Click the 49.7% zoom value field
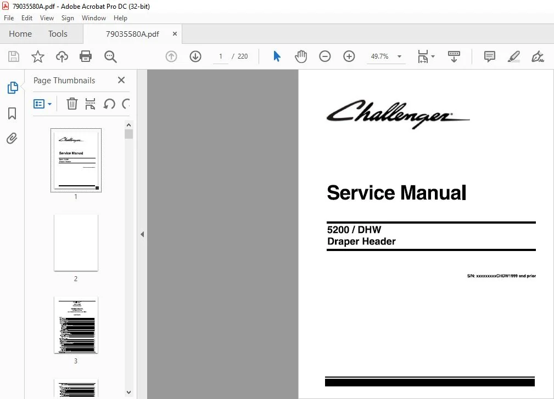554x399 pixels. click(x=379, y=56)
